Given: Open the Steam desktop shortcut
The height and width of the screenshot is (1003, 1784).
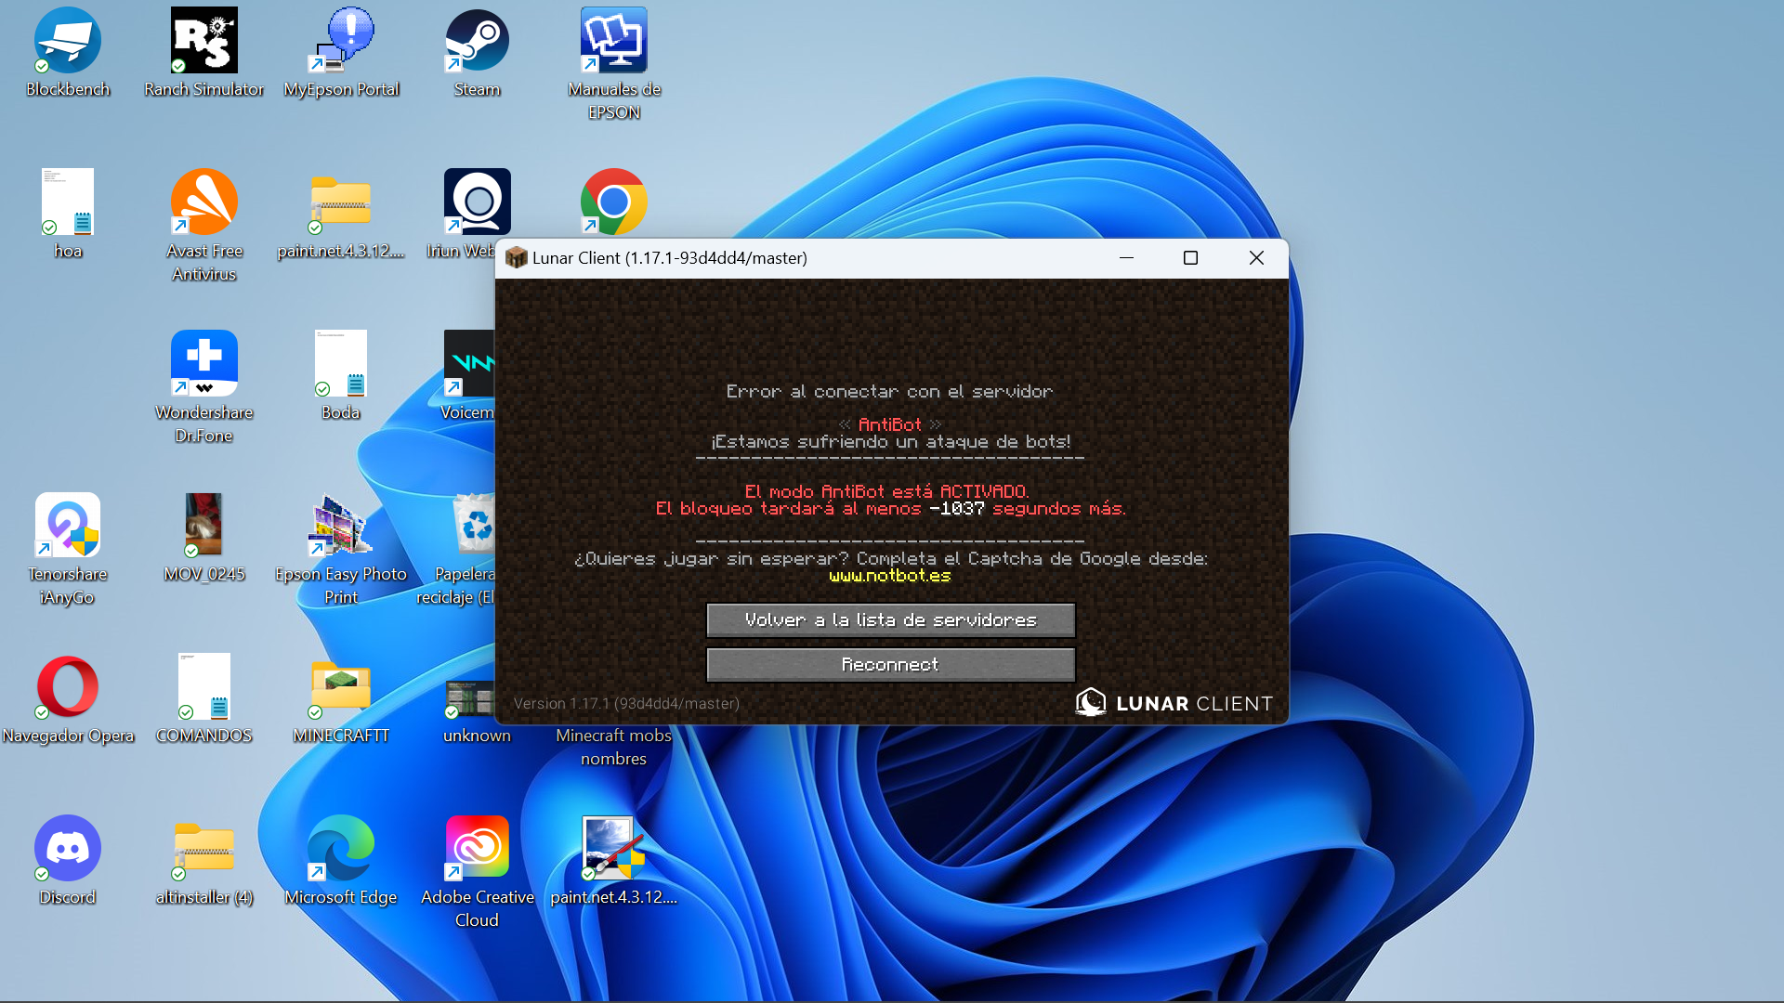Looking at the screenshot, I should coord(477,42).
